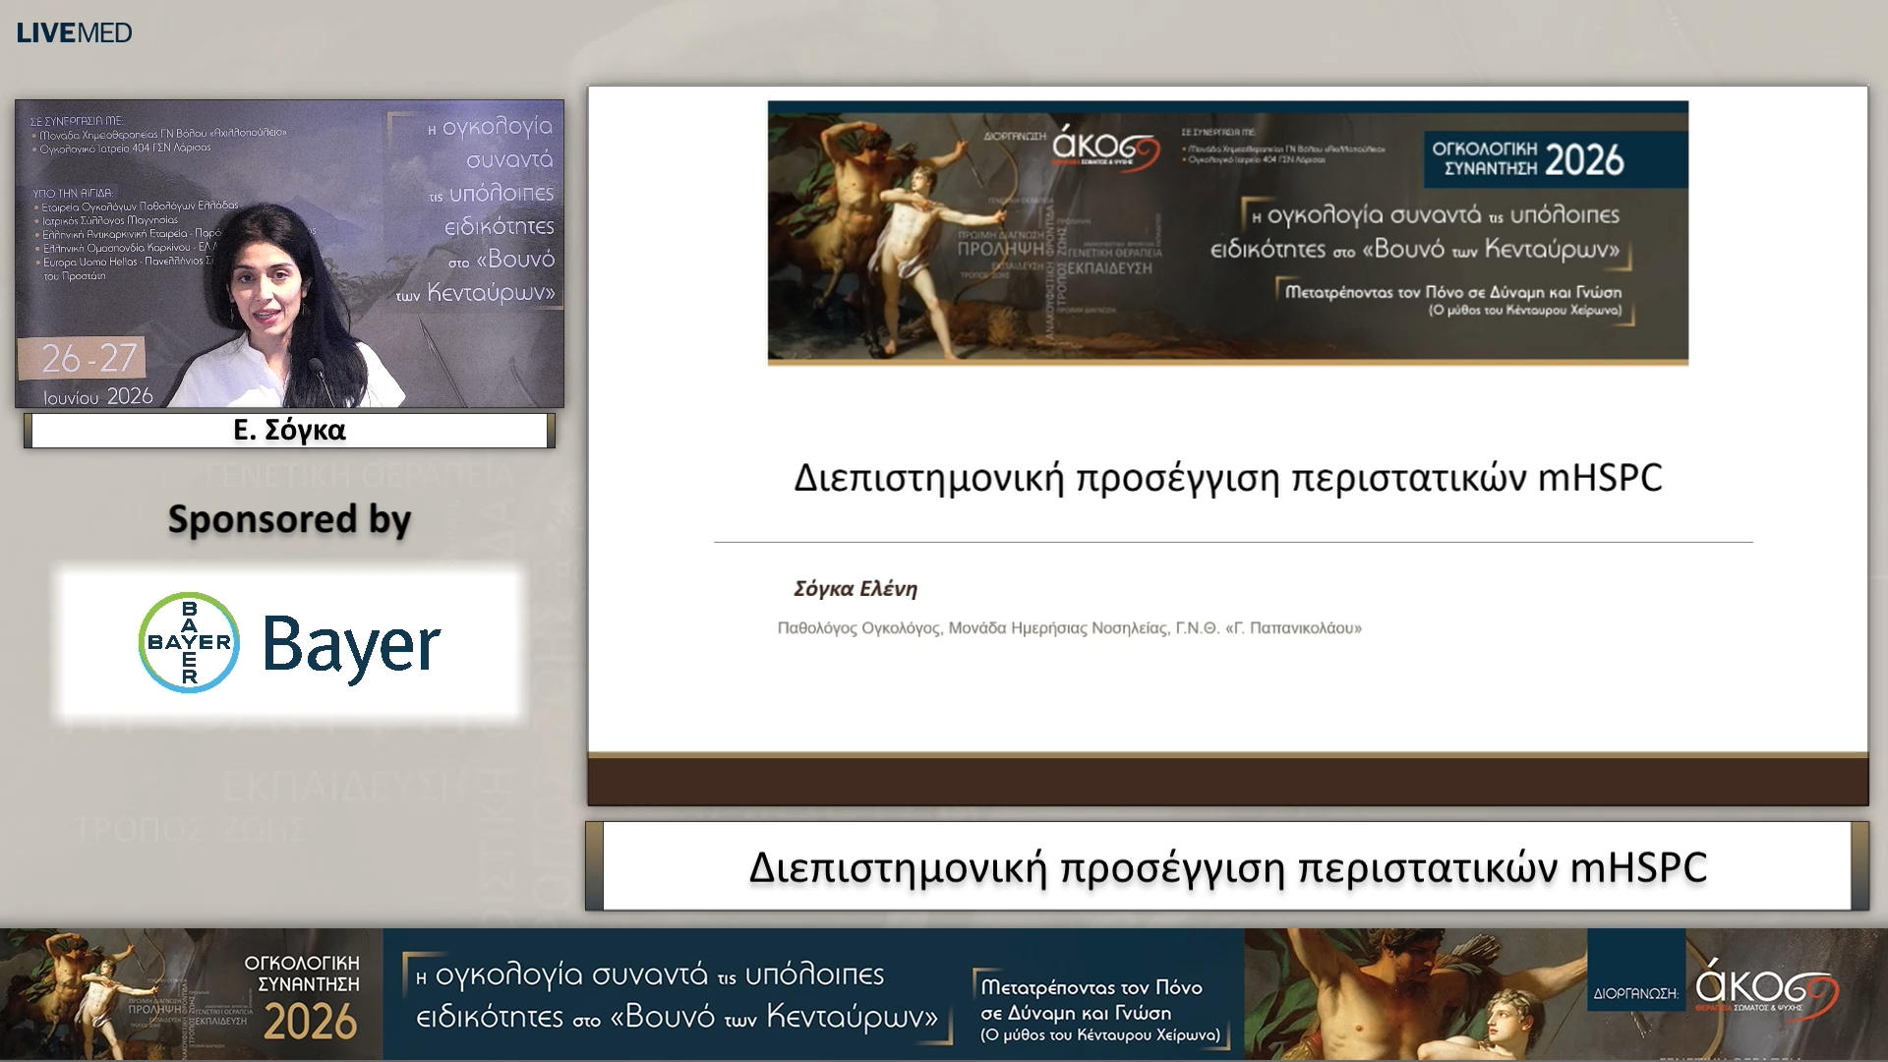This screenshot has height=1062, width=1888.
Task: Click the "ΟΓΚΟΛΟΓΙΚΗ ΣΥΝΑΝΤΗΣΗ 2026" box on the slide
Action: (1556, 158)
